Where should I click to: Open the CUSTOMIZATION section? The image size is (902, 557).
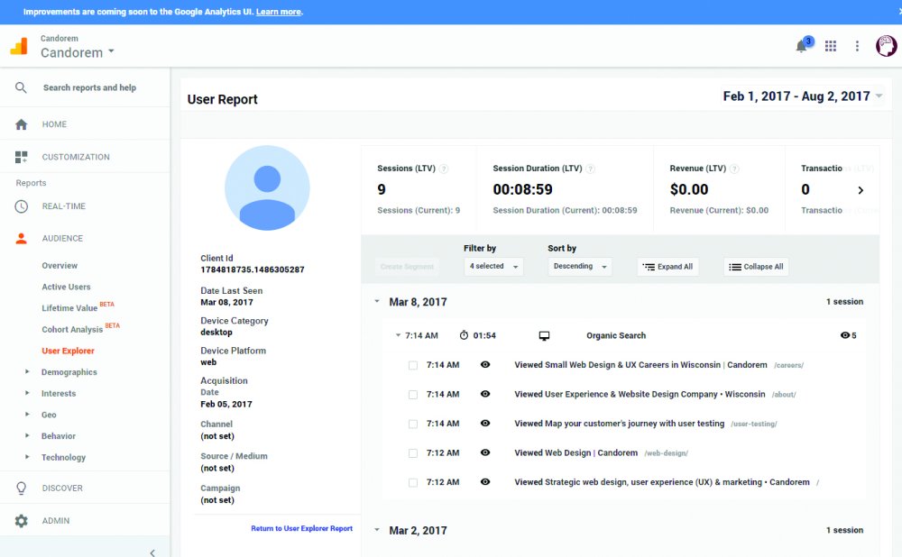(x=76, y=157)
